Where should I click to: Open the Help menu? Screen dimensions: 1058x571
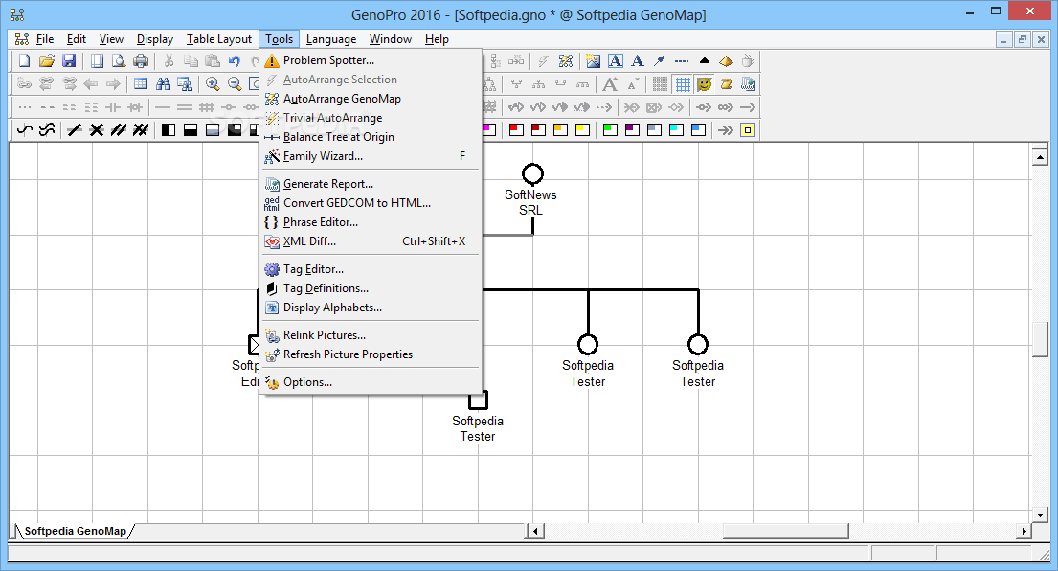click(437, 39)
